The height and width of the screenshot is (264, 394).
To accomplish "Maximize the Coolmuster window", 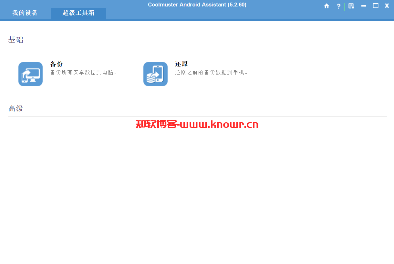I will 376,5.
